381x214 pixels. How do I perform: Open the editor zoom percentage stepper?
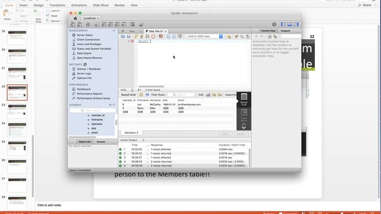click(x=132, y=90)
